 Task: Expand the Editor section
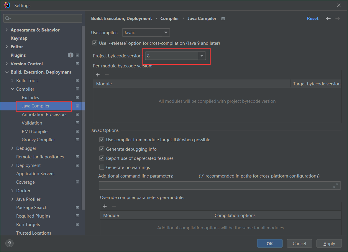[x=7, y=47]
